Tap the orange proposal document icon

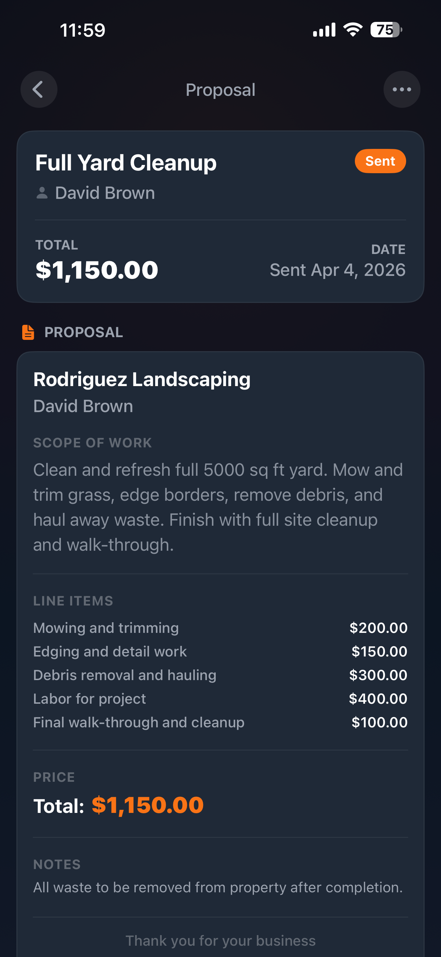[28, 332]
